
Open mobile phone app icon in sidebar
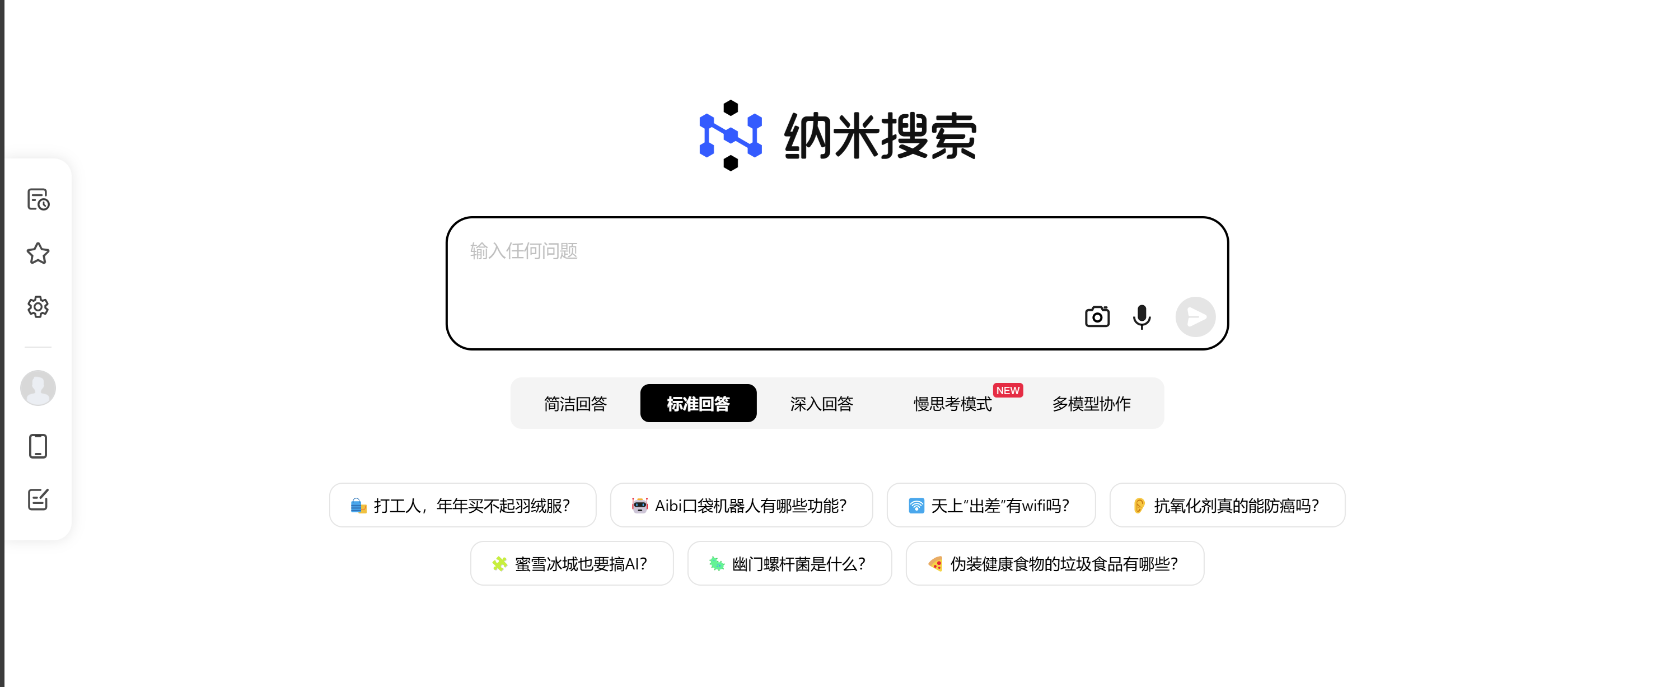click(38, 446)
